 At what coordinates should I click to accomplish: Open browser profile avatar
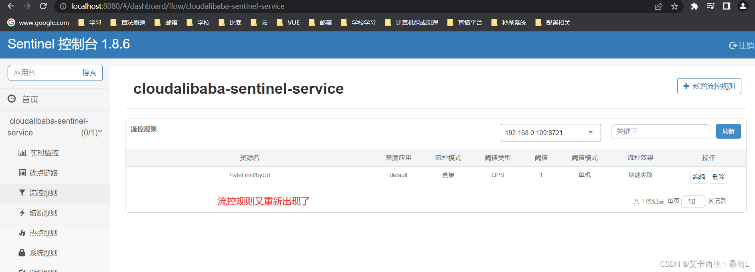coord(743,6)
